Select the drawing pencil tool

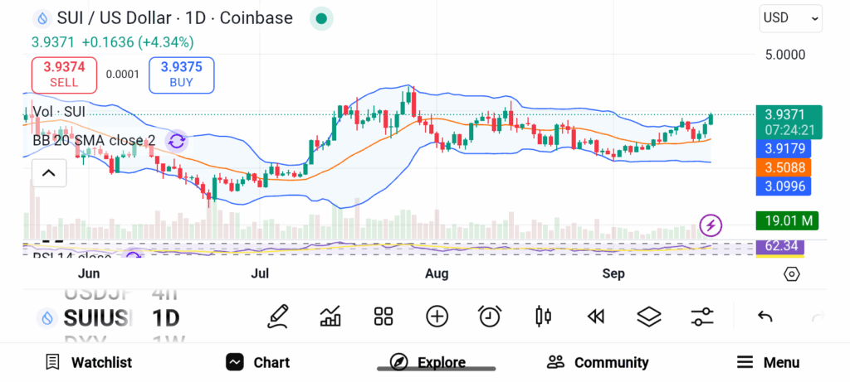[x=278, y=316]
